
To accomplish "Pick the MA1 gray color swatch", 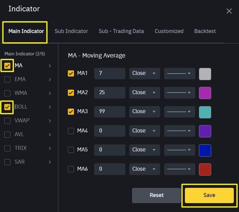I will (205, 74).
